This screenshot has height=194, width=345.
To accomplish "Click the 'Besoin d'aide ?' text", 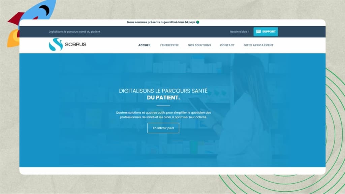I will click(x=240, y=32).
